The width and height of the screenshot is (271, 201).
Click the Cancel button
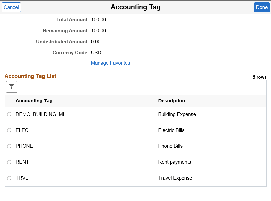click(x=11, y=7)
